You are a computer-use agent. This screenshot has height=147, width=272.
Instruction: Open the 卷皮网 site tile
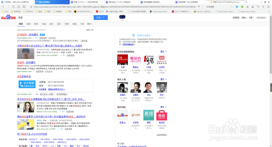(x=162, y=115)
